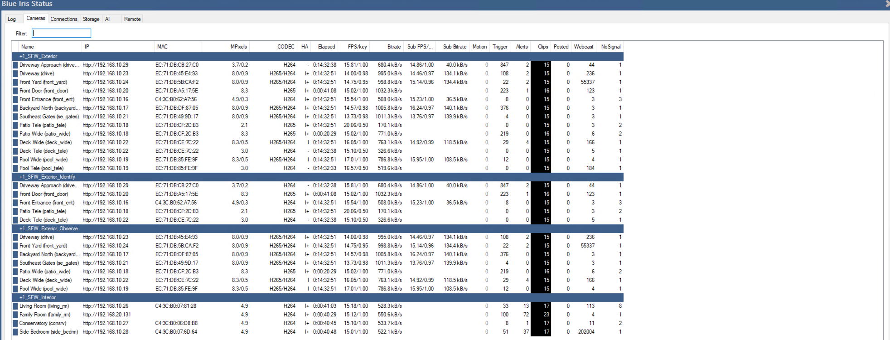The image size is (890, 340).
Task: Select the Pool Tele (pool_tele) camera row
Action: (x=317, y=168)
